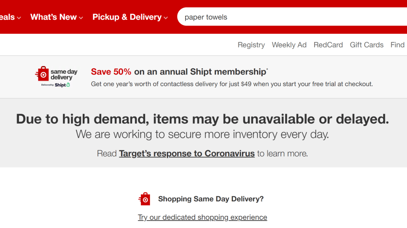Screen dimensions: 407x228
Task: Open the Pickup & Delivery menu label
Action: coord(127,17)
